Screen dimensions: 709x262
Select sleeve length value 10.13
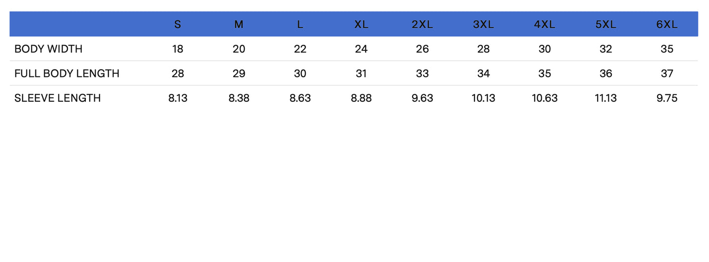tap(483, 98)
